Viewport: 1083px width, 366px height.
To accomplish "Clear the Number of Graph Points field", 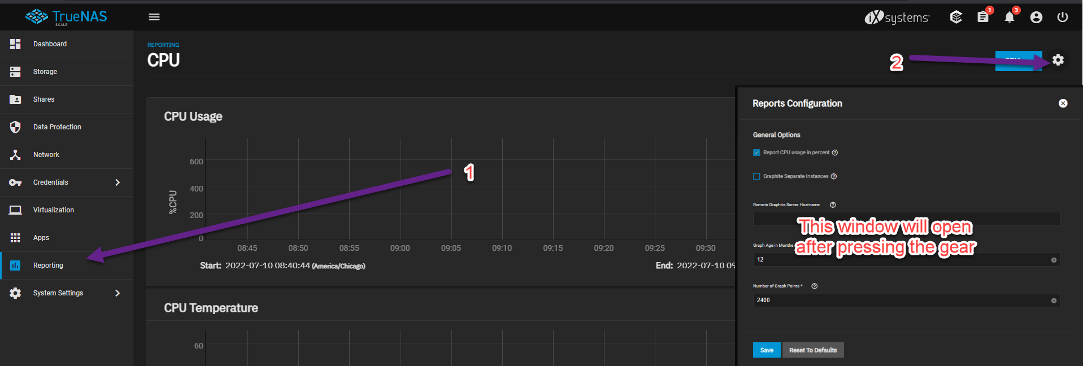I will [1054, 300].
